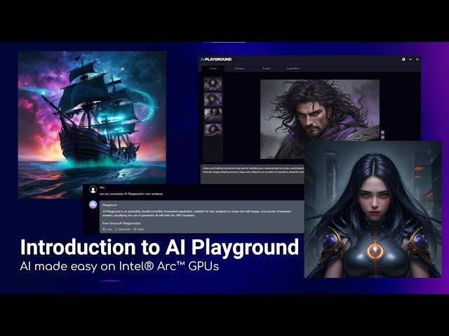Image resolution: width=449 pixels, height=336 pixels.
Task: Switch to the Create tab
Action: pos(213,69)
